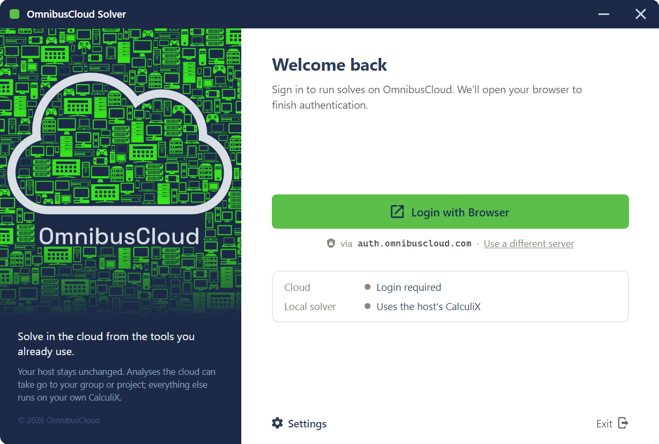Viewport: 659px width, 444px height.
Task: Open Settings at the bottom
Action: click(299, 424)
